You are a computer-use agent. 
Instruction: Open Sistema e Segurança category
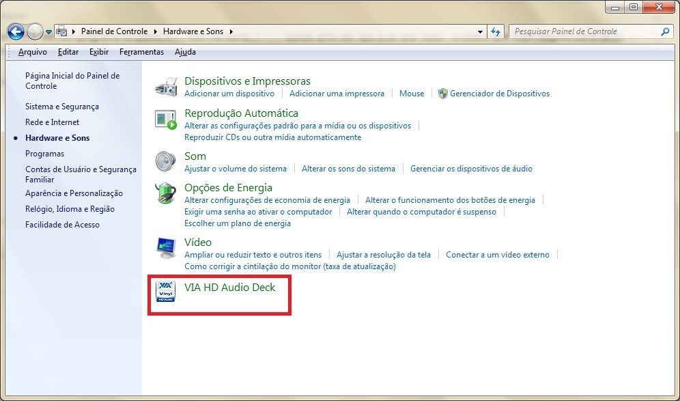62,107
